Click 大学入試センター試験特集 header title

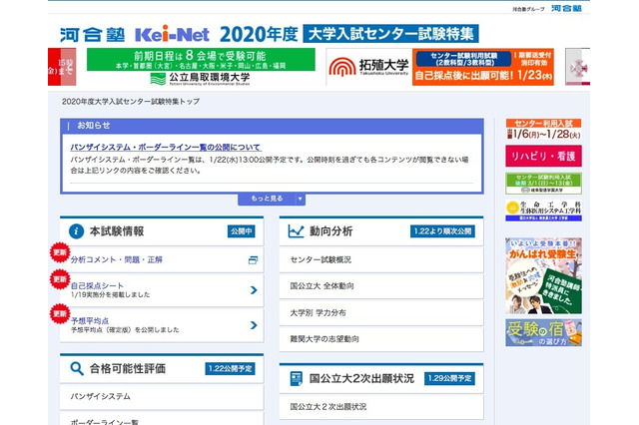[x=390, y=34]
